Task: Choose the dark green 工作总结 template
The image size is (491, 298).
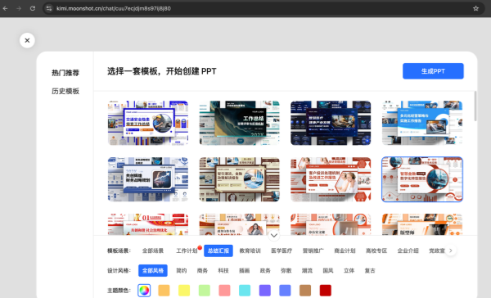Action: [x=239, y=123]
